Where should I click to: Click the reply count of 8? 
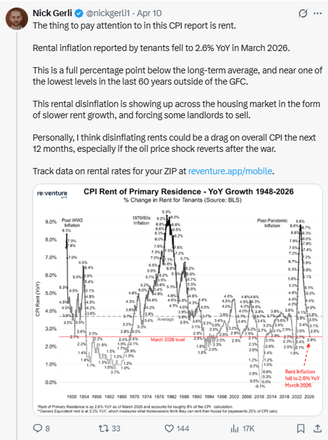(x=48, y=429)
